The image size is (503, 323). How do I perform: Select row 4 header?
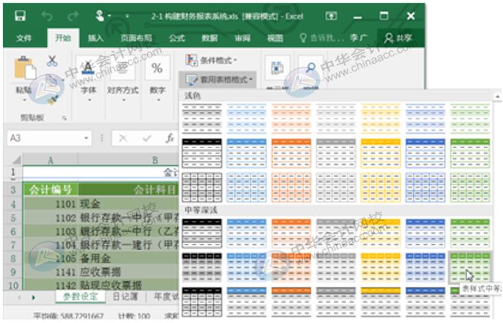point(13,204)
